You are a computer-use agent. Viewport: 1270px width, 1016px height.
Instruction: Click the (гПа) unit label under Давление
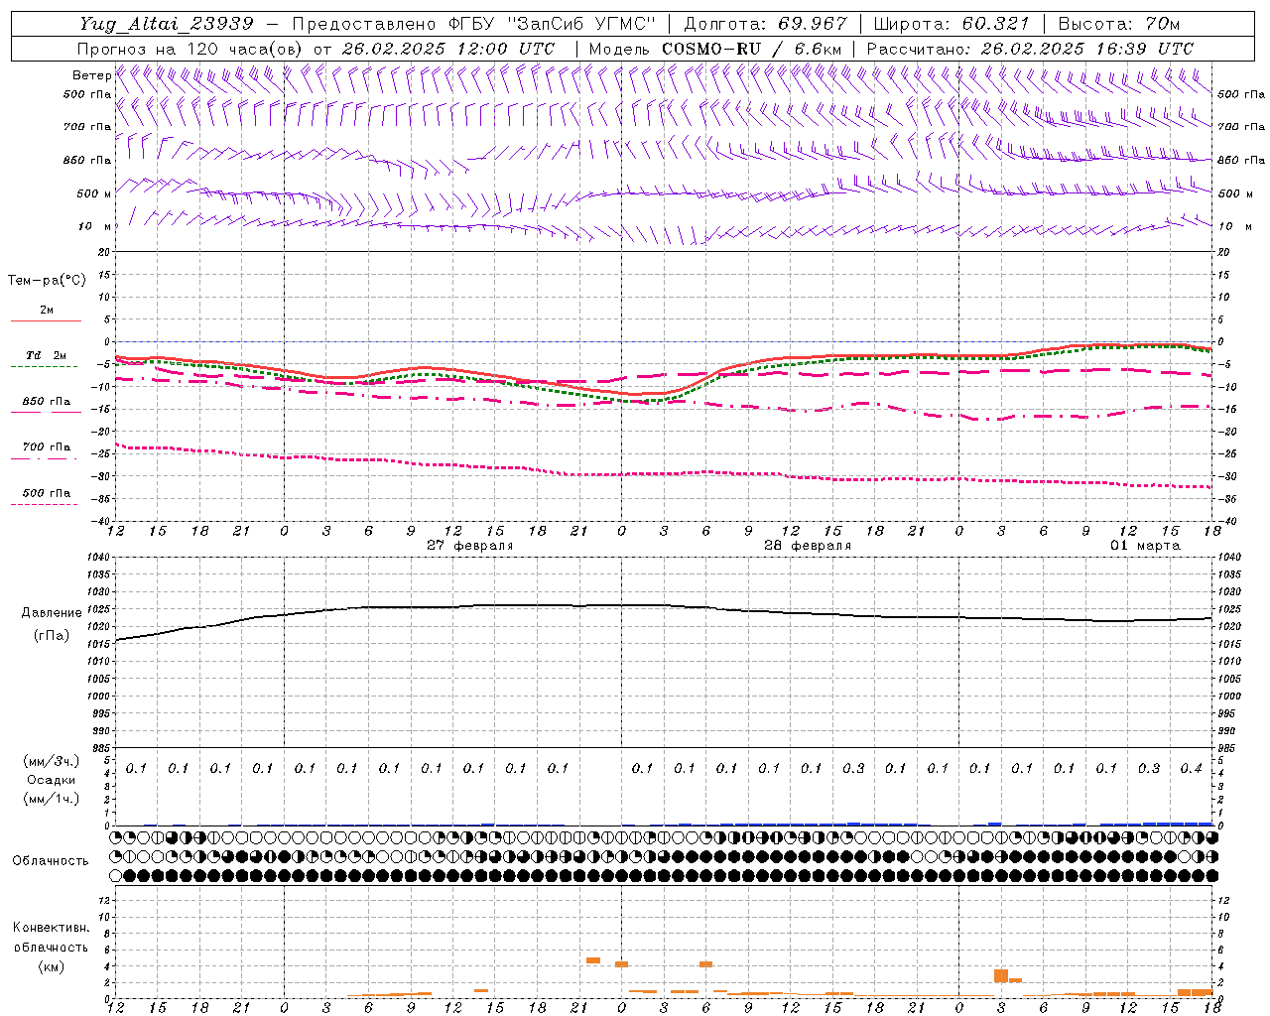(50, 635)
